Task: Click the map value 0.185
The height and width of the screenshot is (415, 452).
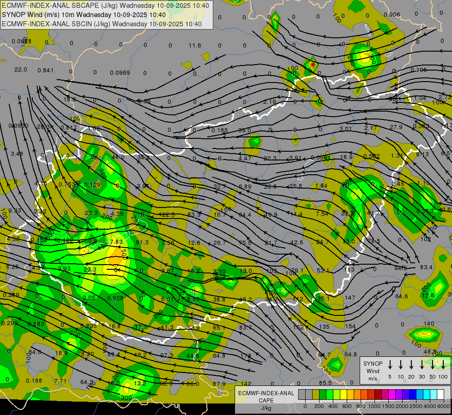Action: tap(220, 130)
